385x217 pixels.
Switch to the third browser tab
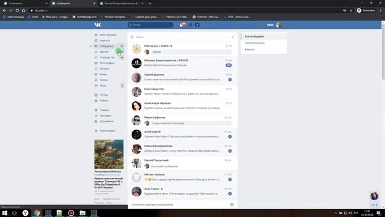(x=122, y=4)
